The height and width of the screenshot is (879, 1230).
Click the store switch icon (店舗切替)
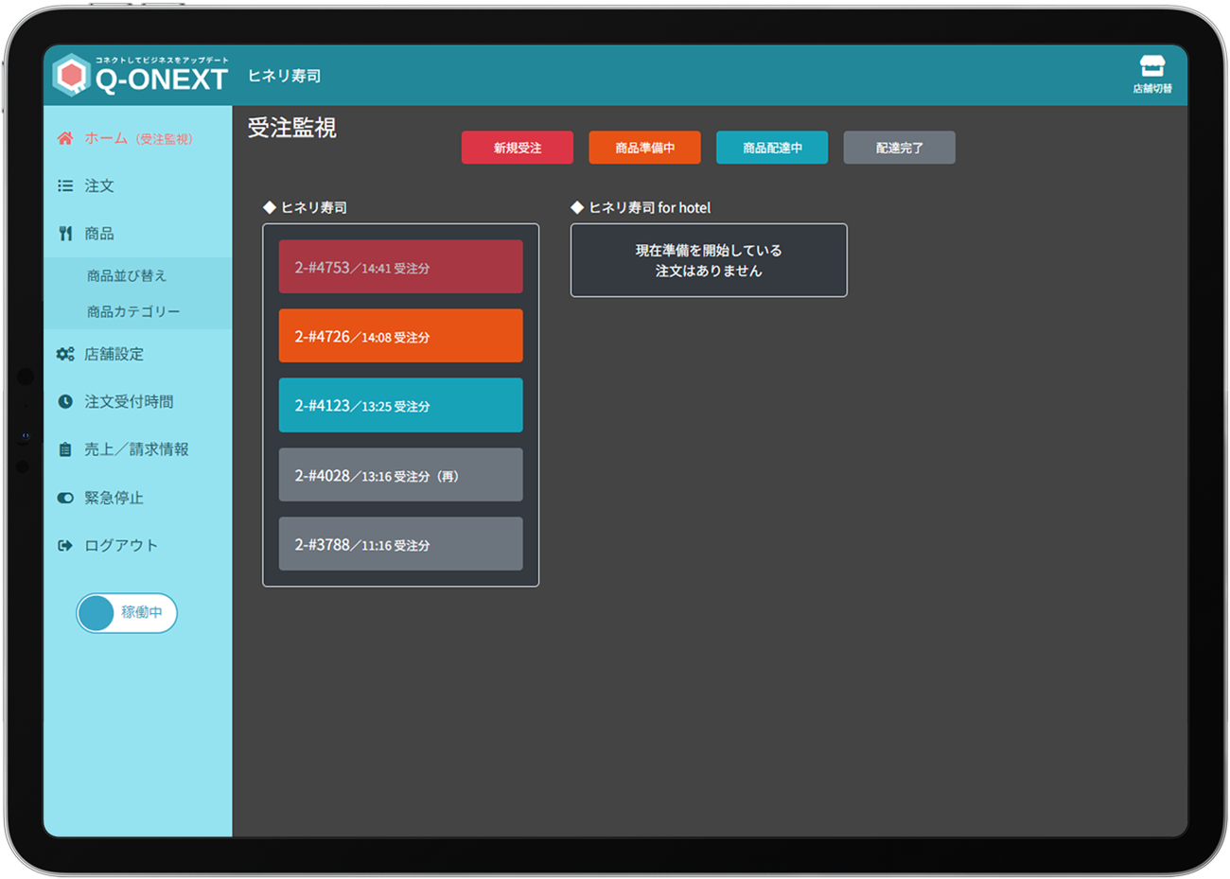(1151, 68)
